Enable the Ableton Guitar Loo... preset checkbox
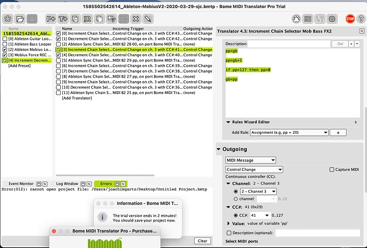Viewport: 367px width, 248px height. 5,39
